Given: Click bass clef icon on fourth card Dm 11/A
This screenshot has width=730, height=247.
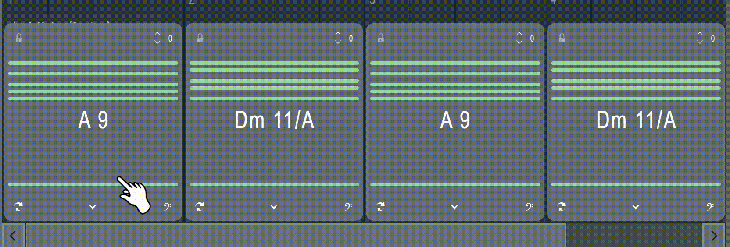Looking at the screenshot, I should tap(710, 206).
